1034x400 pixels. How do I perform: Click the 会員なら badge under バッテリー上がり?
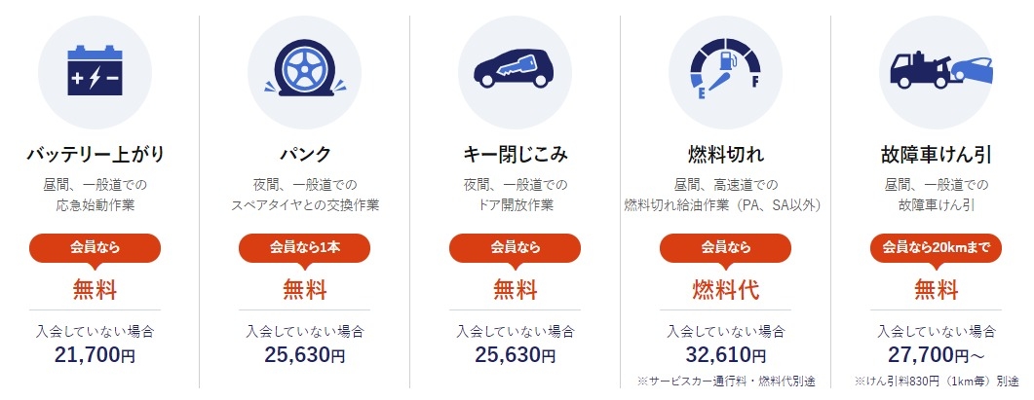point(95,248)
